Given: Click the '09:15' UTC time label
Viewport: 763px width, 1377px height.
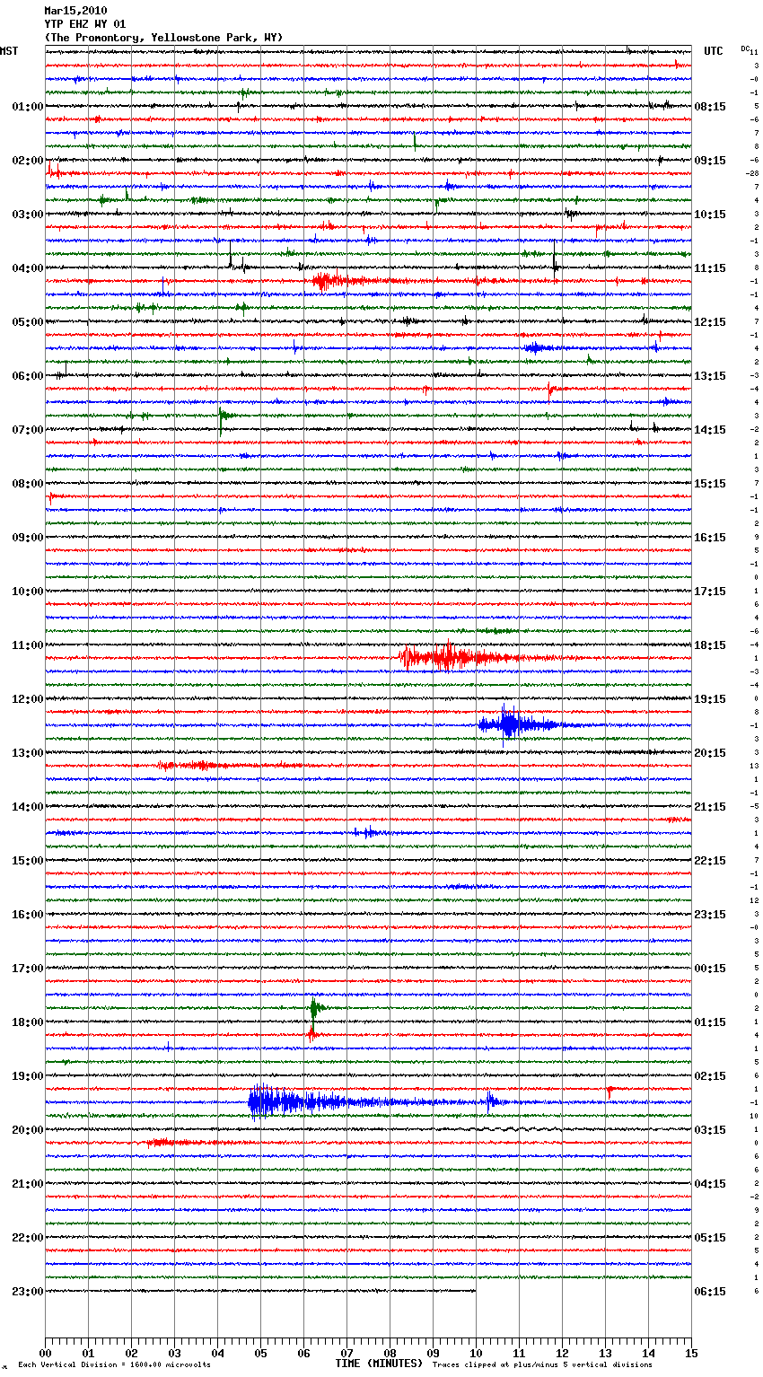Looking at the screenshot, I should [x=710, y=160].
